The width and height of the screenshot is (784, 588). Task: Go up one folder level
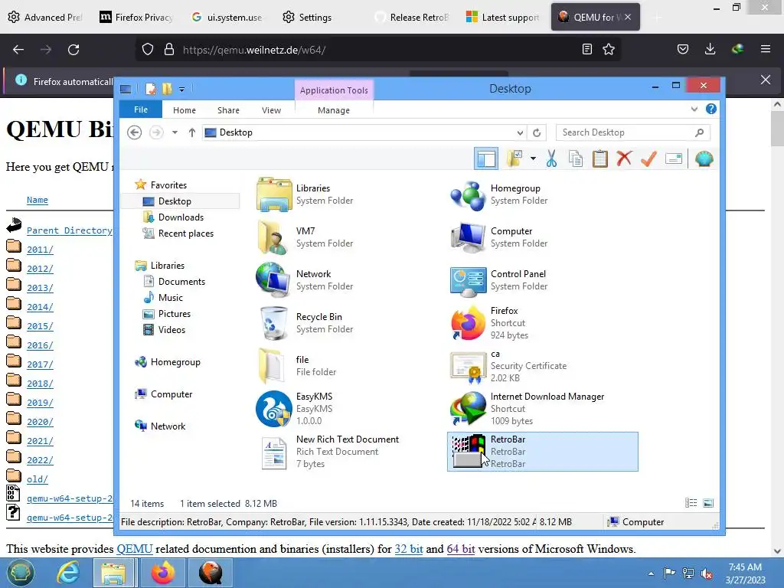point(192,132)
